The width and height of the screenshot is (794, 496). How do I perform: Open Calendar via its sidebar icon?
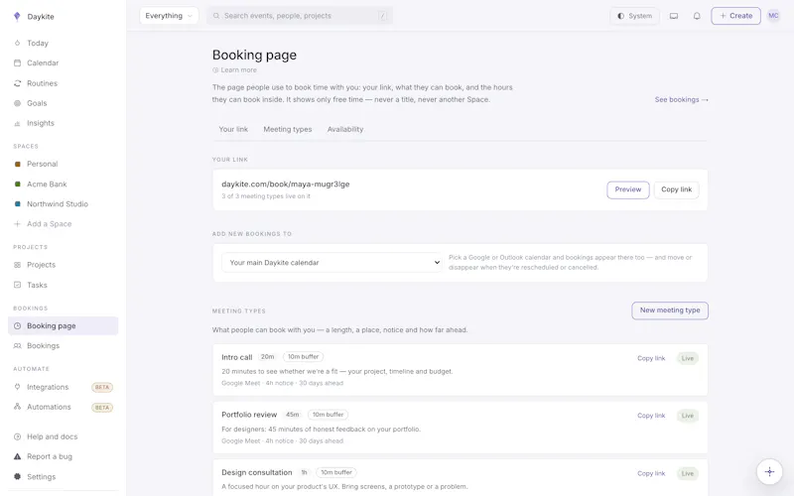(17, 63)
